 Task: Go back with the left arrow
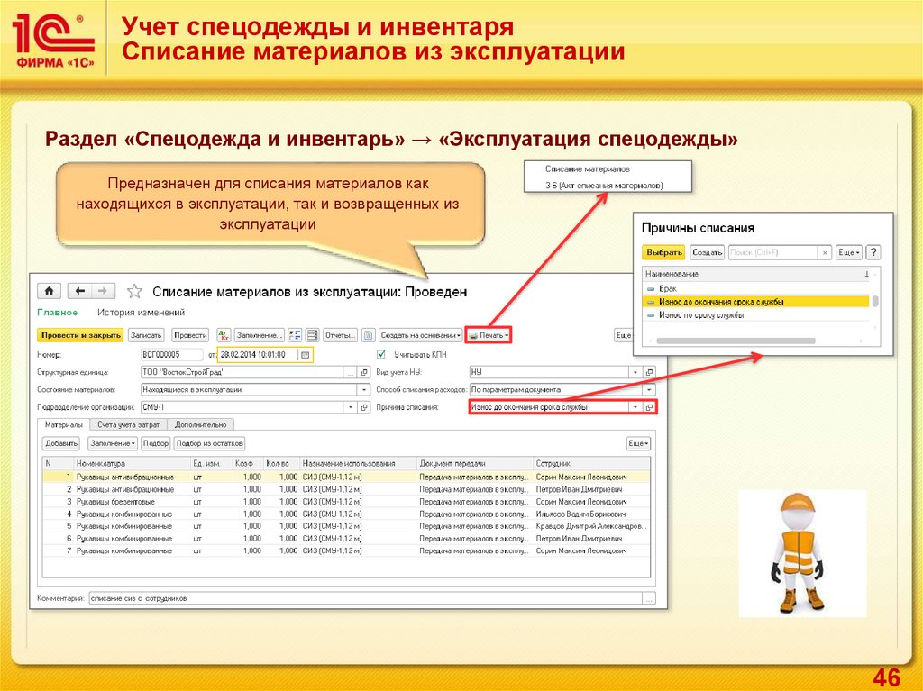point(80,291)
